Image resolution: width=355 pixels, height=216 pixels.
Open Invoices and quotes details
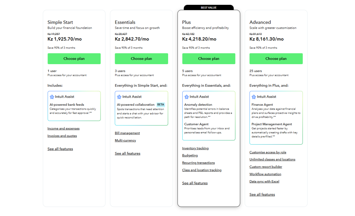[x=62, y=136]
